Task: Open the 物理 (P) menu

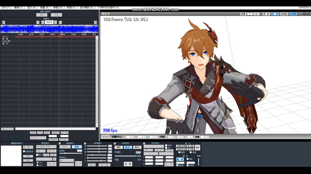Action: 71,7
